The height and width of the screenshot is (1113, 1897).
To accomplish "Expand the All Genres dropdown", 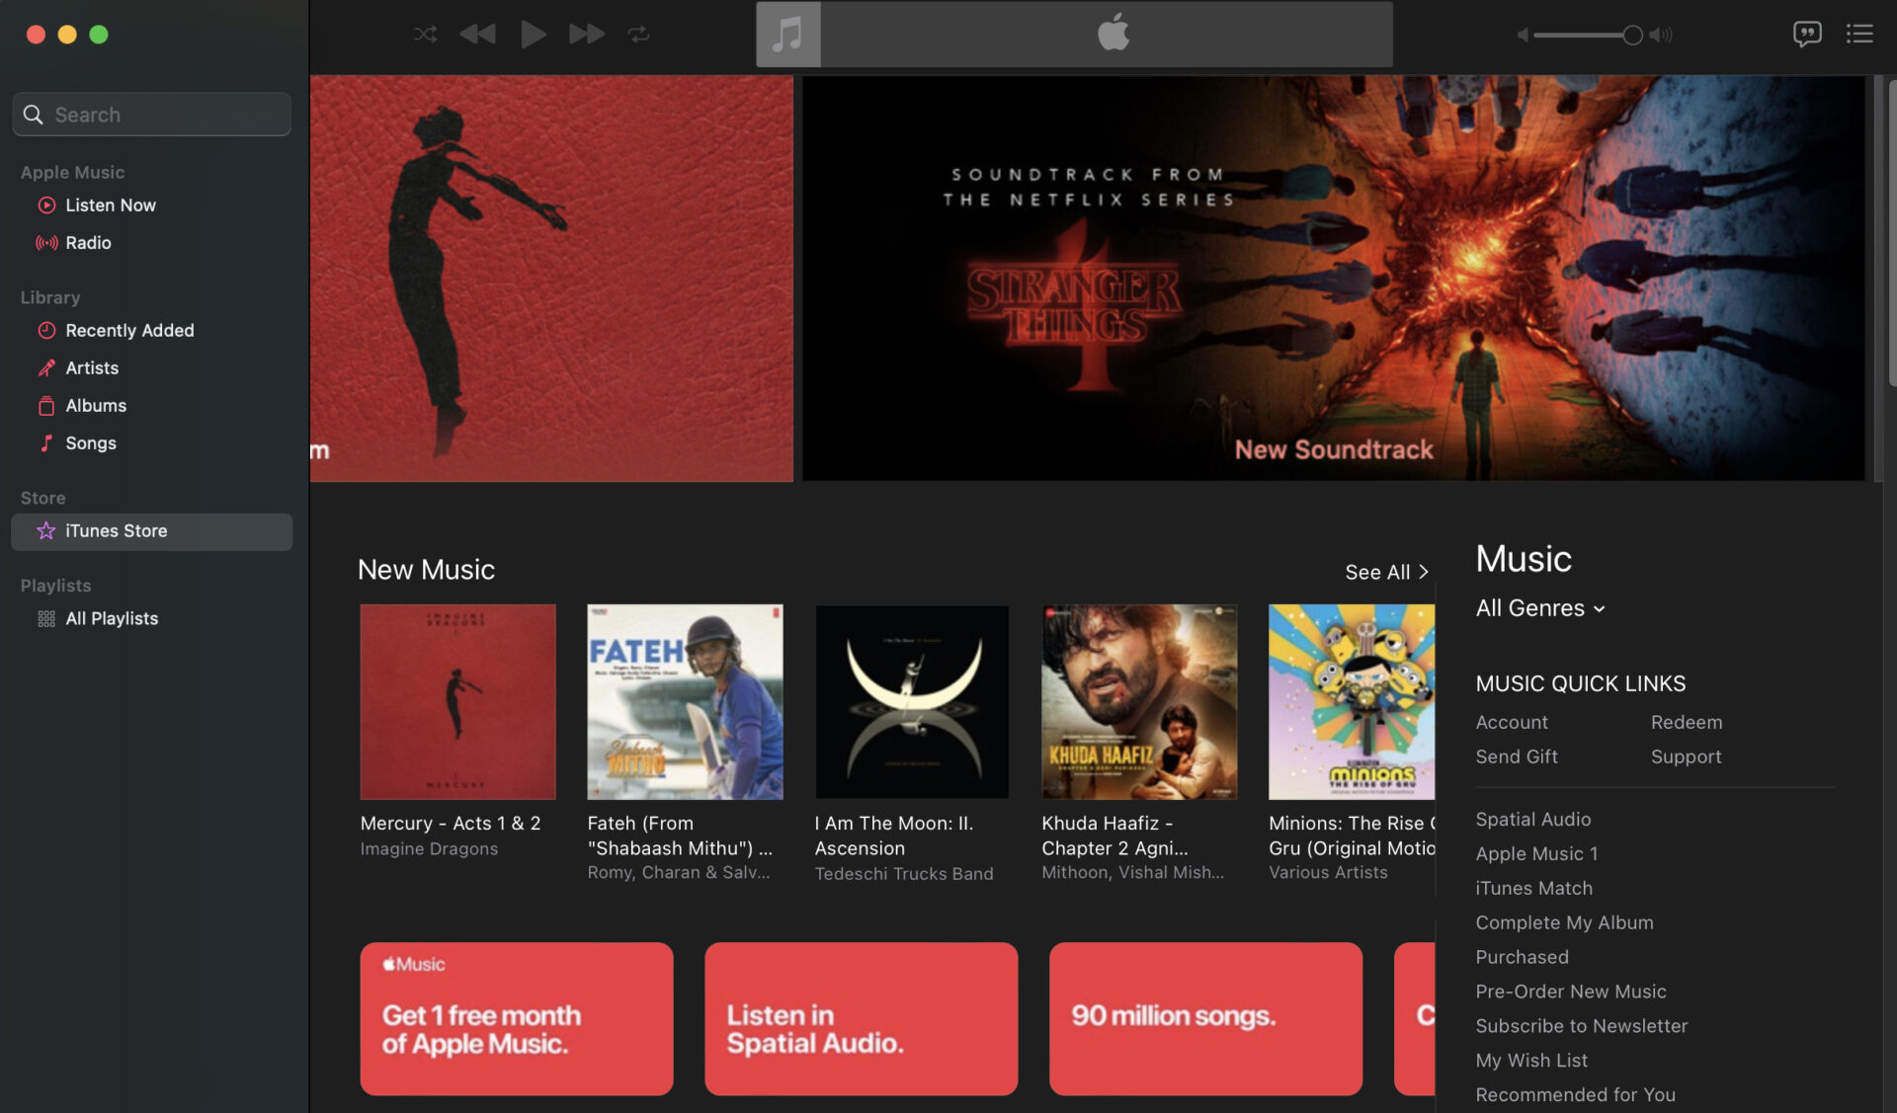I will (x=1539, y=608).
